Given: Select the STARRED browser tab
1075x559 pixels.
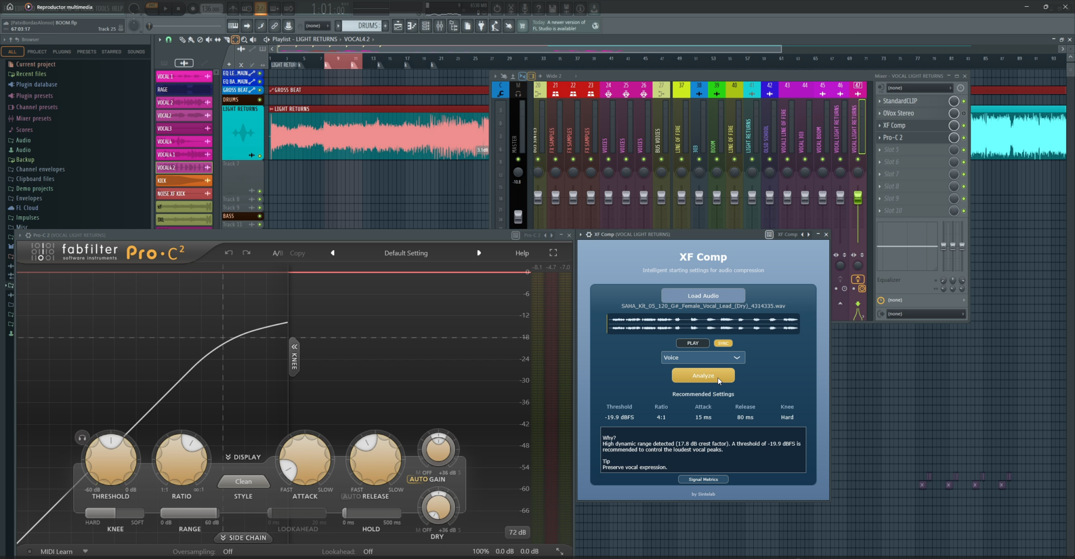Looking at the screenshot, I should pyautogui.click(x=111, y=51).
